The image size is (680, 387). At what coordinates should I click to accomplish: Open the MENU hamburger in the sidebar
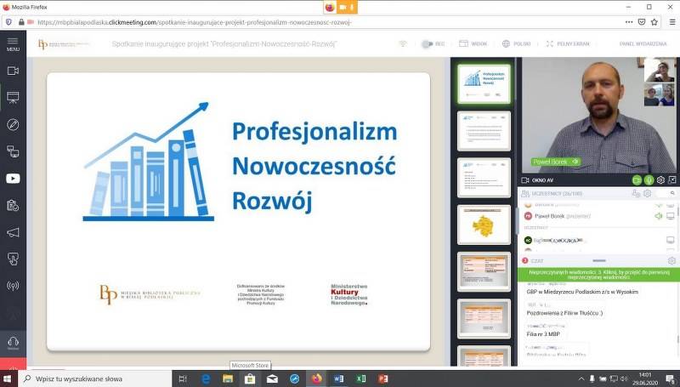click(x=13, y=43)
